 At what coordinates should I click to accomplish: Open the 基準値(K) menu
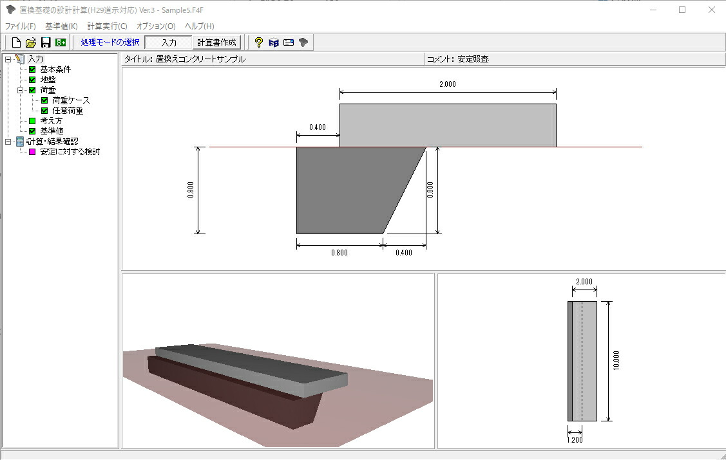point(62,26)
